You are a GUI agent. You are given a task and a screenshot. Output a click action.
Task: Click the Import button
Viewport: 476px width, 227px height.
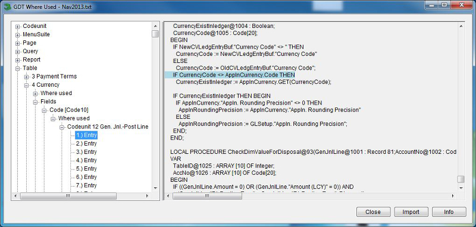coord(411,212)
